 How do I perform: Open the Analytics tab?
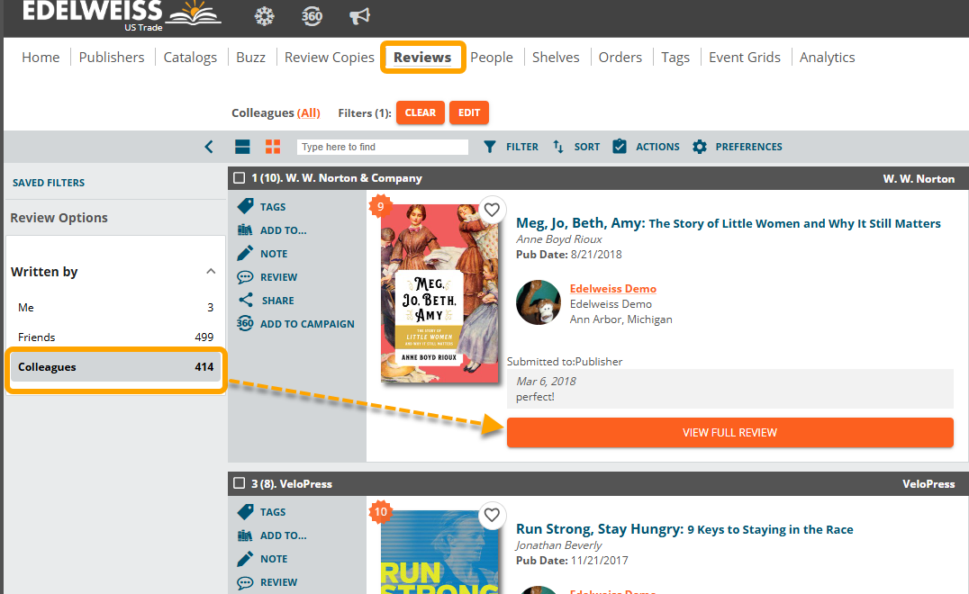pyautogui.click(x=828, y=58)
